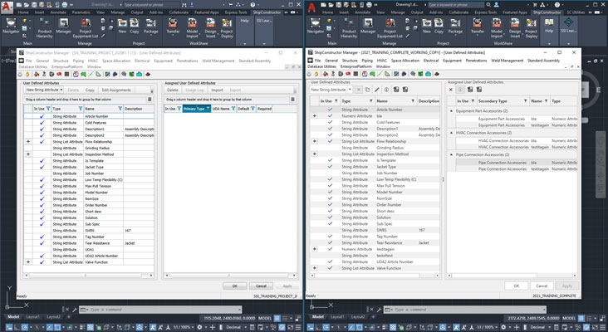The width and height of the screenshot is (608, 332).
Task: Click Edit Assignments button in left Manager
Action: (116, 90)
